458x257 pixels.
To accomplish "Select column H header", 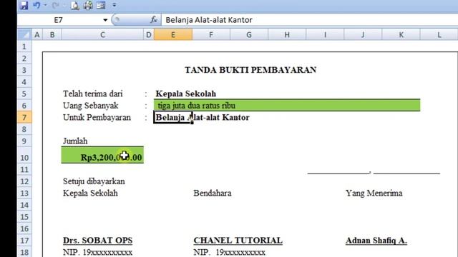I will click(287, 35).
